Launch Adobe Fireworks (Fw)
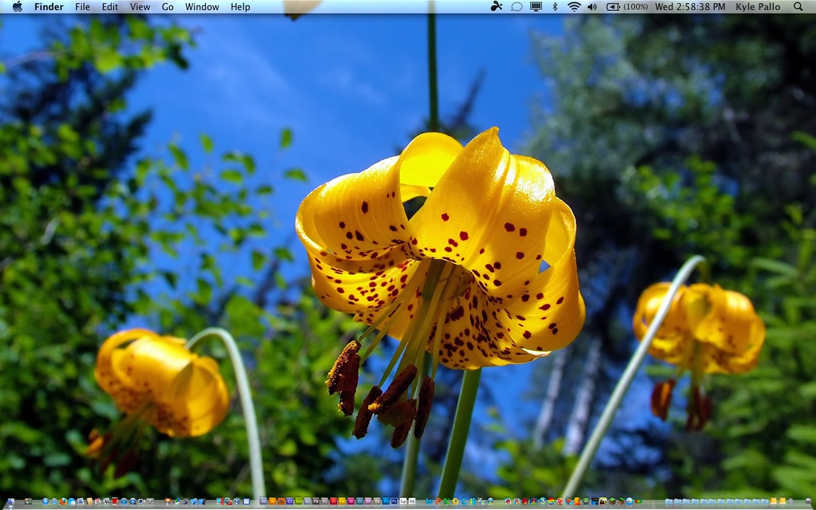 (342, 501)
